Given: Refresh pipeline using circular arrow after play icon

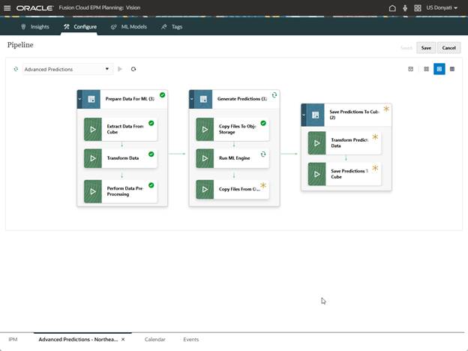Looking at the screenshot, I should coord(133,69).
